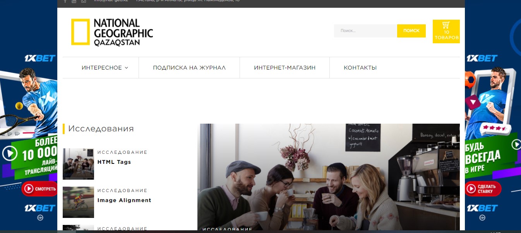Open the Image Alignment article title

(124, 200)
